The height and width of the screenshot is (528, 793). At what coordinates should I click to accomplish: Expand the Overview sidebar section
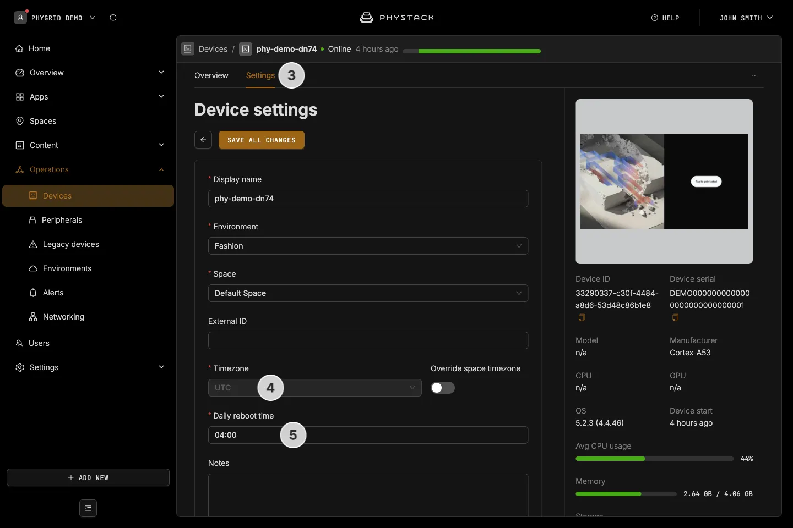click(161, 73)
